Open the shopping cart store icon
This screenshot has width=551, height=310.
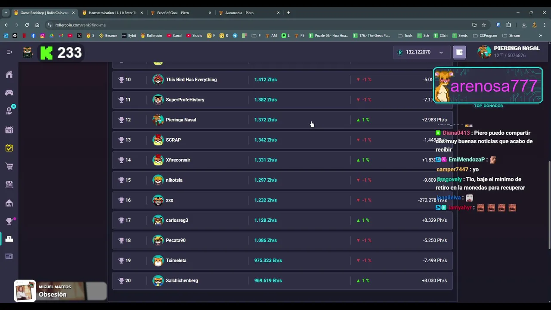coord(9,166)
